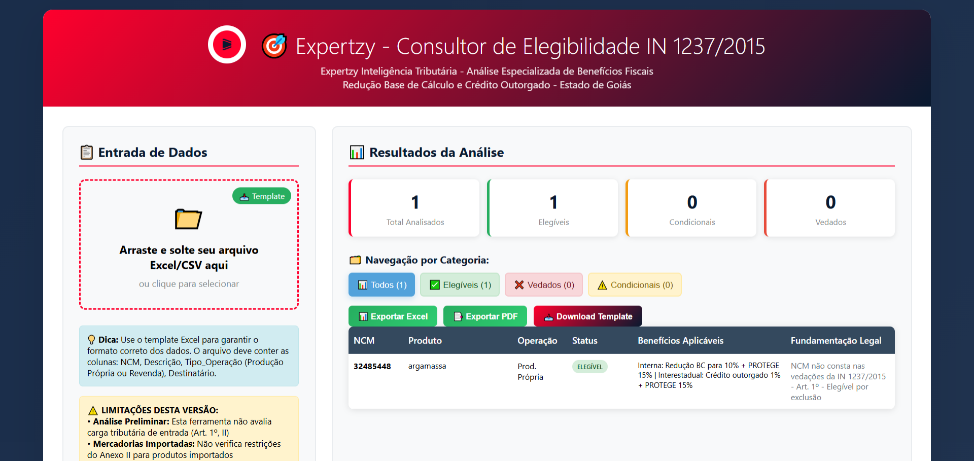The height and width of the screenshot is (461, 974).
Task: Switch to Condicionais (0) filter
Action: [634, 285]
